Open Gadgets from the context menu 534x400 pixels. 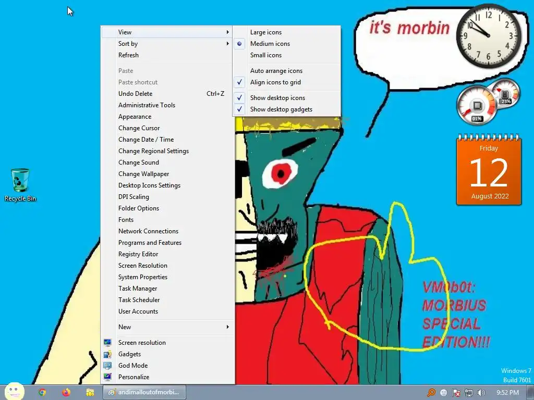(167, 354)
